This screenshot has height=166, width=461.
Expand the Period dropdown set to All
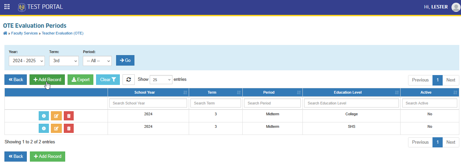click(x=97, y=61)
